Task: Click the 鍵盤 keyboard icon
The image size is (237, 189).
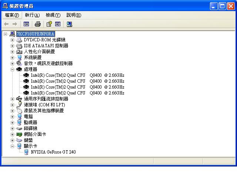Action: pyautogui.click(x=19, y=140)
